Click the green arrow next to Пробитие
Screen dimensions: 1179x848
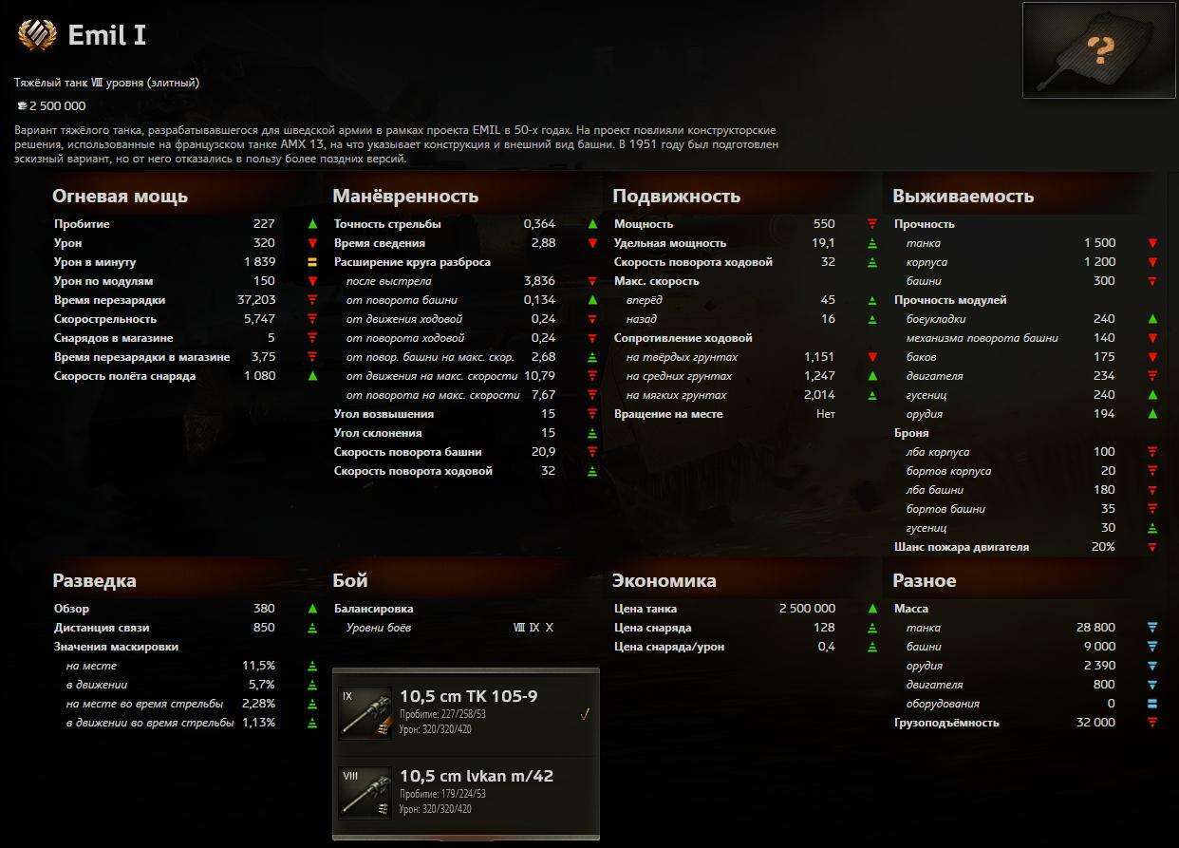312,224
